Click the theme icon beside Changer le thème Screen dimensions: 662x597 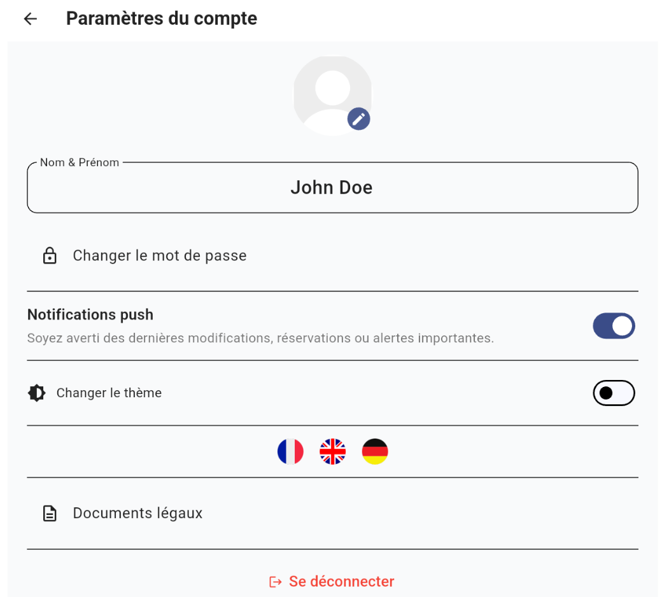point(36,393)
